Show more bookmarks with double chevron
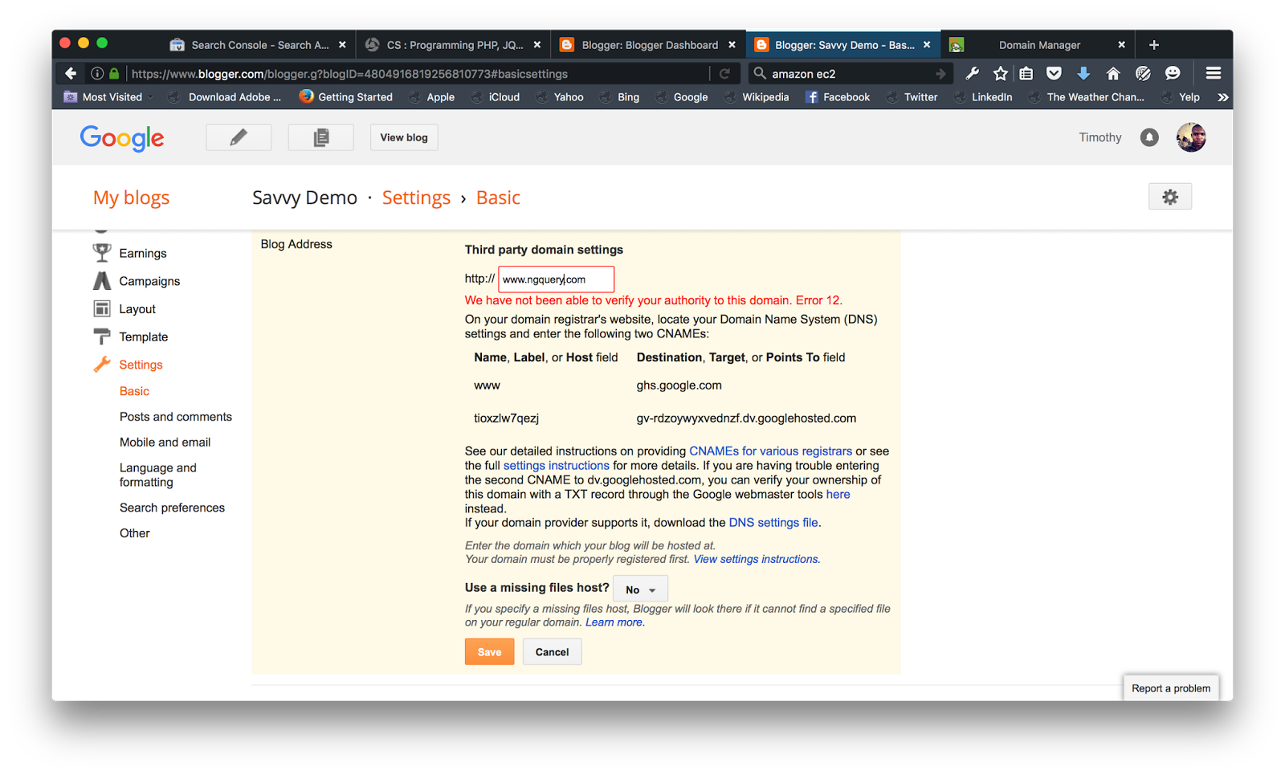Viewport: 1285px width, 775px height. coord(1222,97)
